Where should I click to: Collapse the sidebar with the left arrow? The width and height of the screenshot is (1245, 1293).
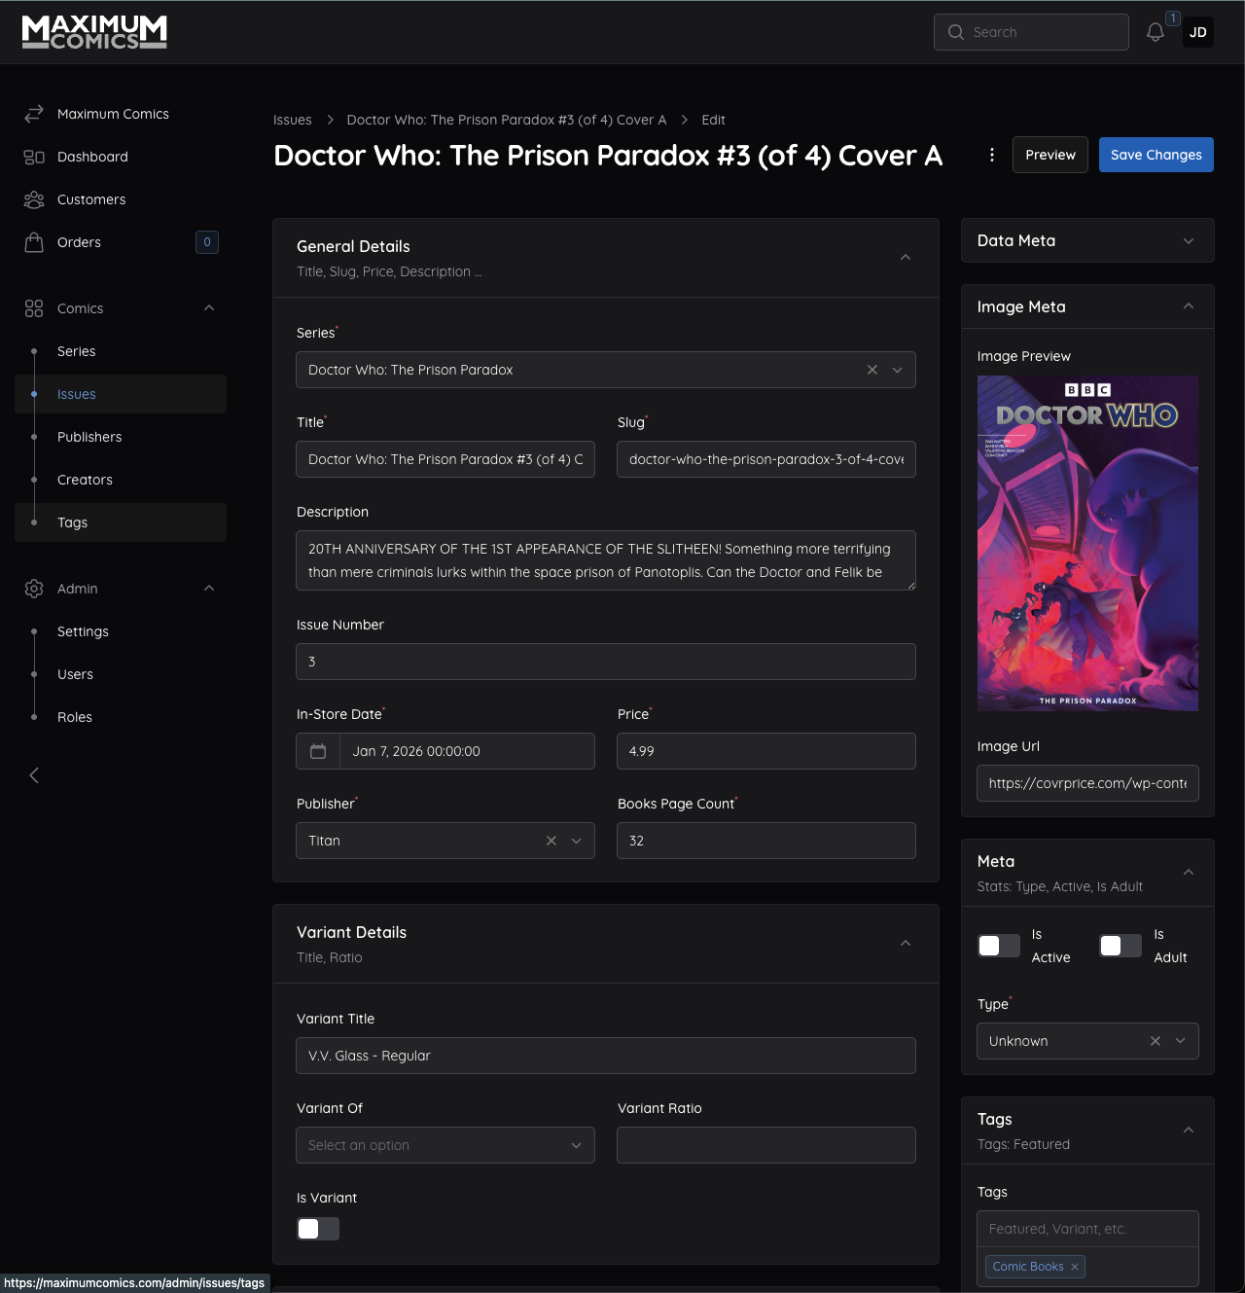coord(34,775)
